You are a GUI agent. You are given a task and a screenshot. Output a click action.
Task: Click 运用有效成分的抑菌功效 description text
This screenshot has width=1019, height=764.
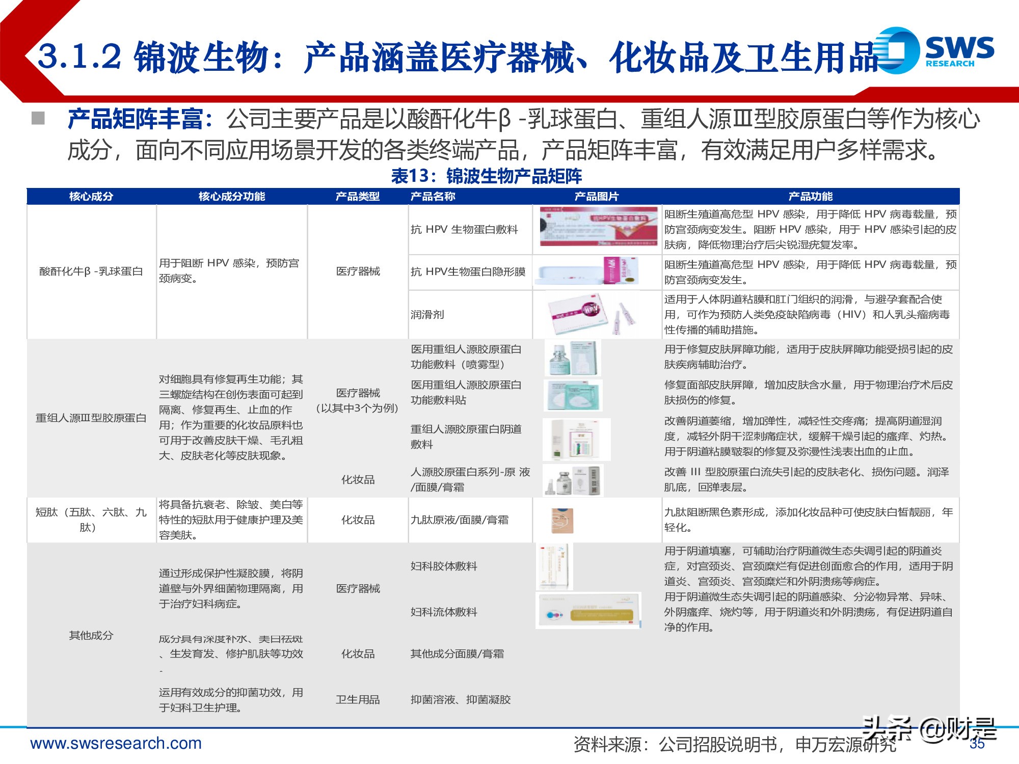pos(231,699)
